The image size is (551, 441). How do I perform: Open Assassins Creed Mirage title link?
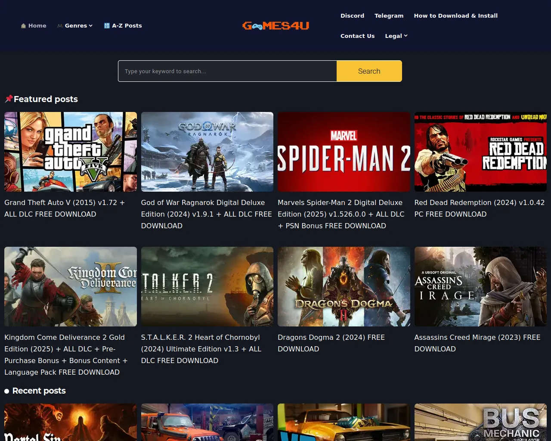[x=477, y=343]
